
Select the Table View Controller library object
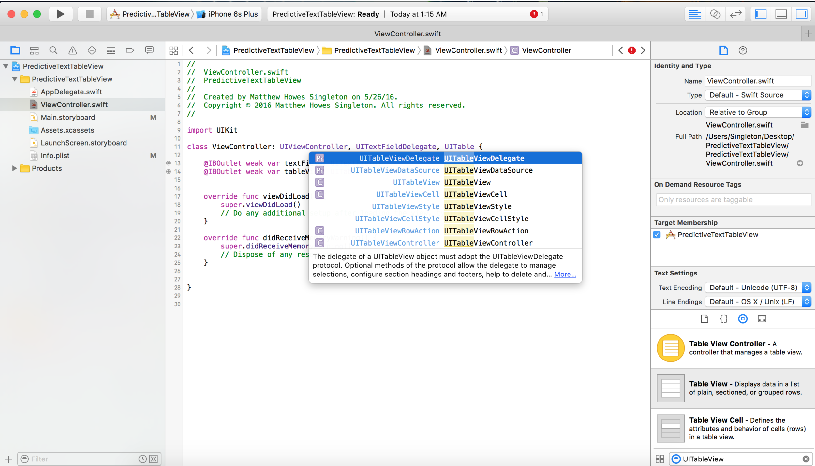click(733, 348)
